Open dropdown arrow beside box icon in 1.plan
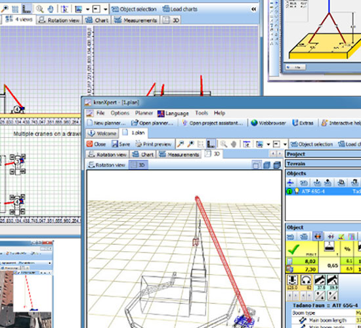Image resolution: width=361 pixels, height=328 pixels. tap(285, 144)
